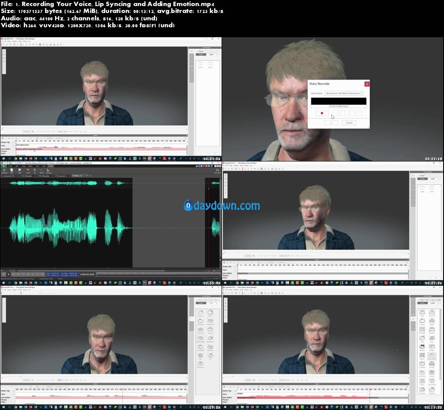444x410 pixels.
Task: Open the Start menu below the WavePad window
Action: 3,283
